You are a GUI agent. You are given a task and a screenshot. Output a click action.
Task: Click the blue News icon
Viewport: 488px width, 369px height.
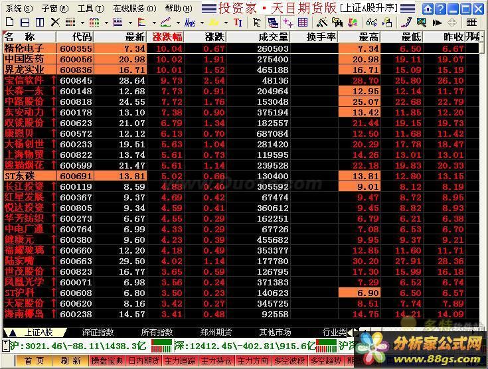pos(189,23)
